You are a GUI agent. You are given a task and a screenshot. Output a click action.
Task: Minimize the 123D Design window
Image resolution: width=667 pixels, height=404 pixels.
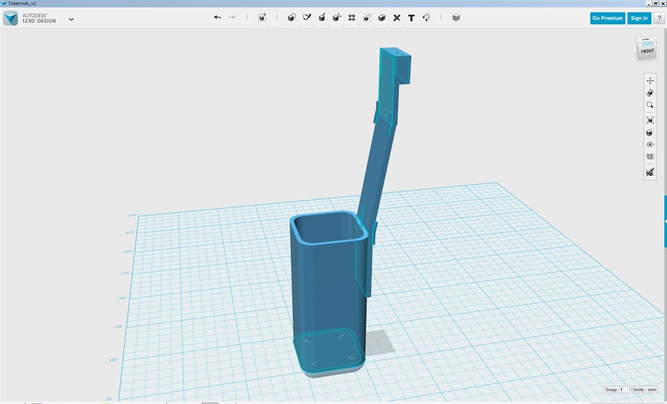tap(649, 3)
